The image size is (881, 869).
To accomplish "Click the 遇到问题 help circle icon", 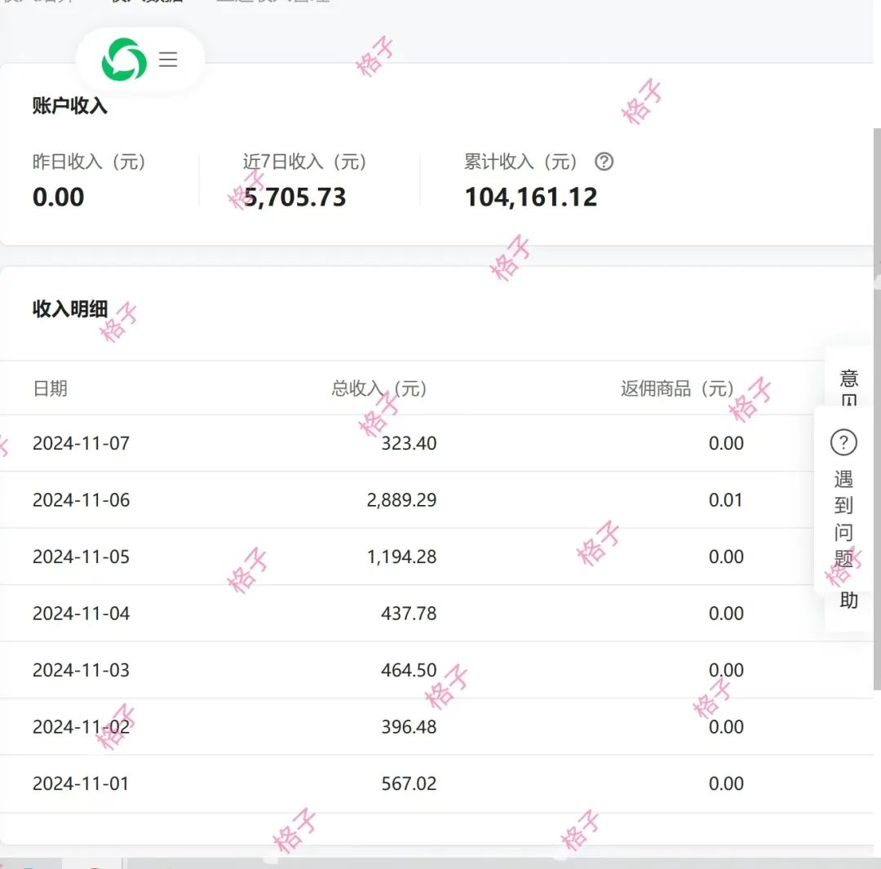I will (x=843, y=443).
